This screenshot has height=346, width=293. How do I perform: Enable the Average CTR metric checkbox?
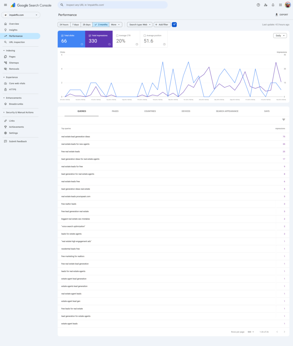pos(116,35)
